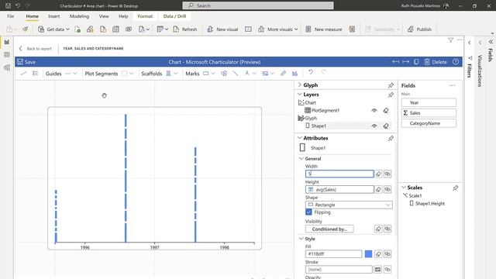Click the Width input field
Viewport: 496px width, 279px height.
(x=339, y=174)
